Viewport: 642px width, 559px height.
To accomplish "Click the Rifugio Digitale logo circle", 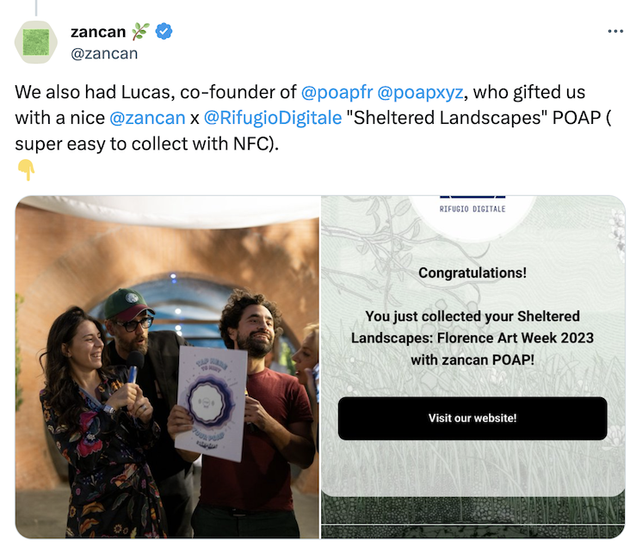I will (x=472, y=217).
